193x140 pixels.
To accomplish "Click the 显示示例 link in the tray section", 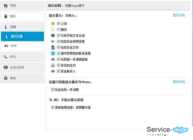I will 179,82.
